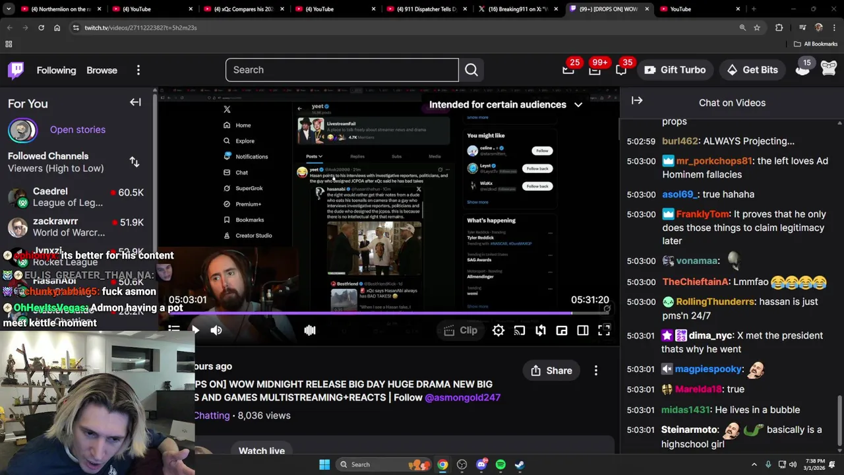The width and height of the screenshot is (844, 475).
Task: Reload the page in Chrome
Action: [41, 28]
